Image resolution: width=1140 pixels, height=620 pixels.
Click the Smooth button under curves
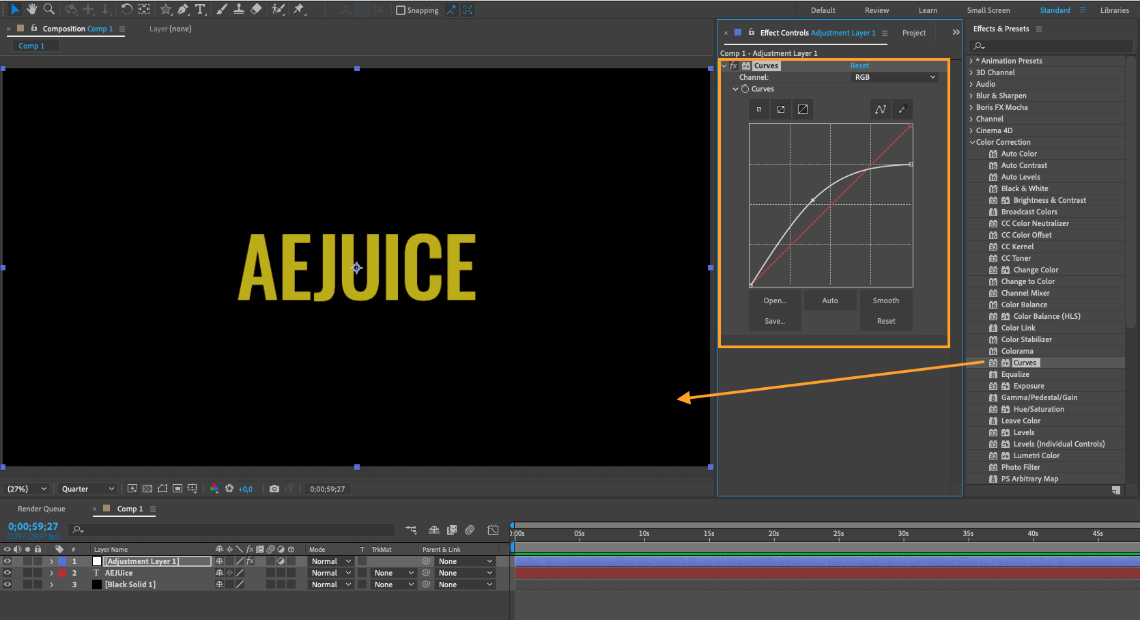885,300
